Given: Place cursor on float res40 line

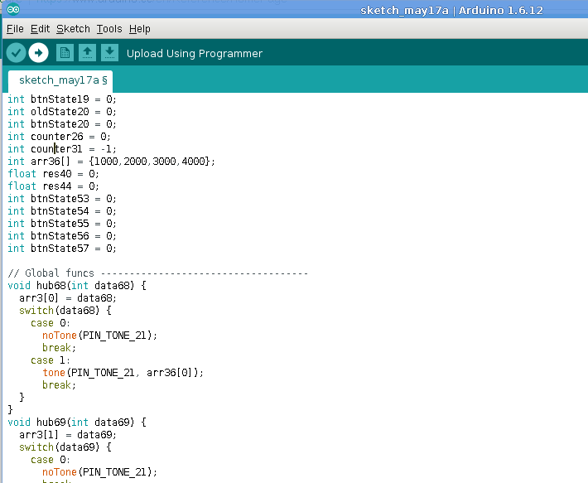Looking at the screenshot, I should (53, 174).
